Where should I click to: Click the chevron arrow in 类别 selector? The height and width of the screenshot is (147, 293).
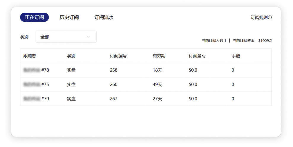click(x=88, y=37)
